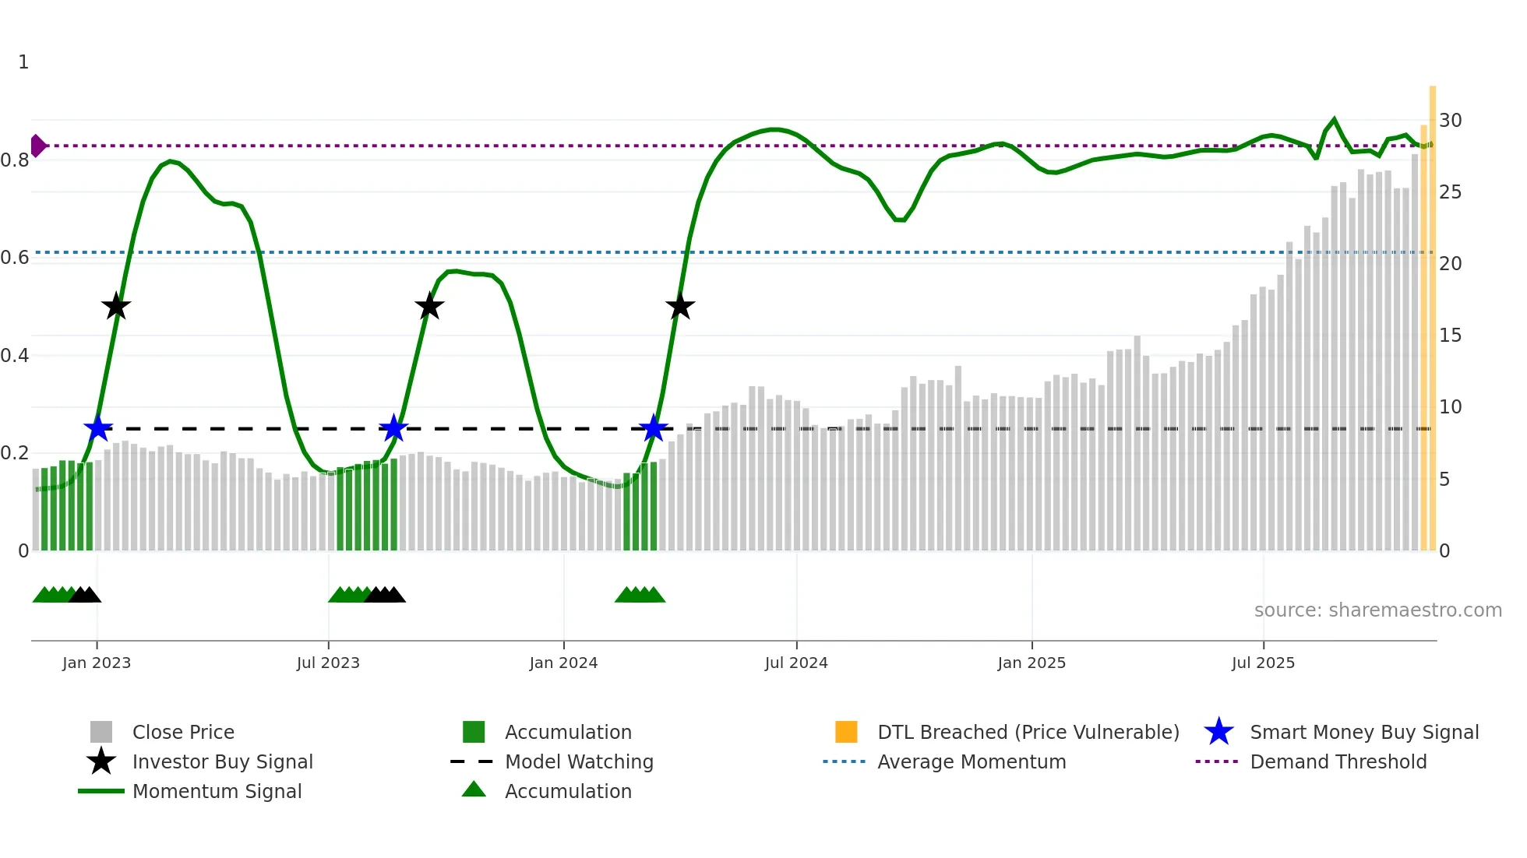Toggle the Momentum Signal legend entry
This screenshot has width=1527, height=858.
coord(217,791)
